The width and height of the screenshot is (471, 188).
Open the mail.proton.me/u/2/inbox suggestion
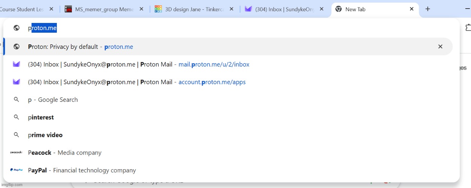pyautogui.click(x=228, y=64)
